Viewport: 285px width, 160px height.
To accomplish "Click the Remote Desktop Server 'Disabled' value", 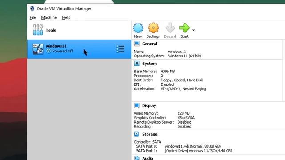I will click(x=184, y=122).
